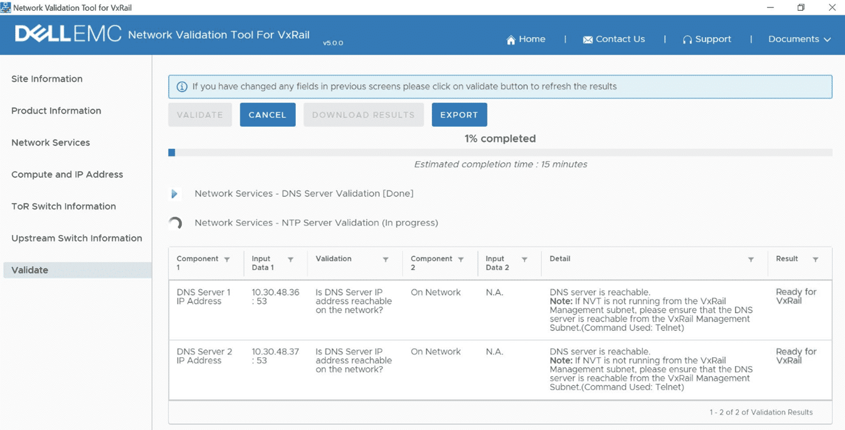The height and width of the screenshot is (430, 845).
Task: Select the DNS Server 1 IP Address cell
Action: pyautogui.click(x=204, y=297)
